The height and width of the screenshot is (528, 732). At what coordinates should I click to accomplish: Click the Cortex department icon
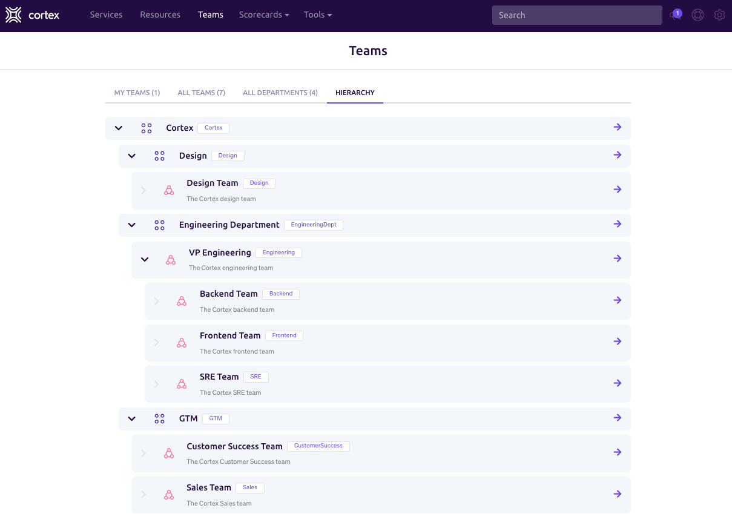pos(147,128)
